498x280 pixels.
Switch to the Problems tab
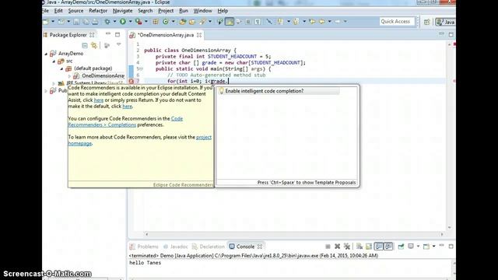(144, 247)
